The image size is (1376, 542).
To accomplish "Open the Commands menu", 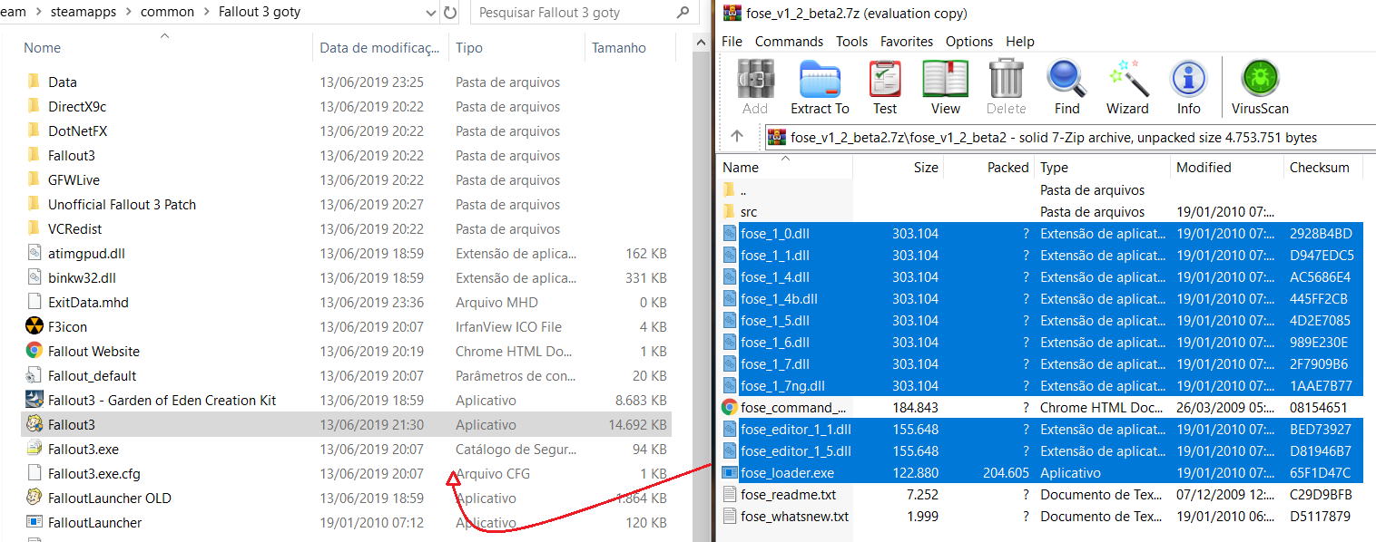I will (789, 42).
